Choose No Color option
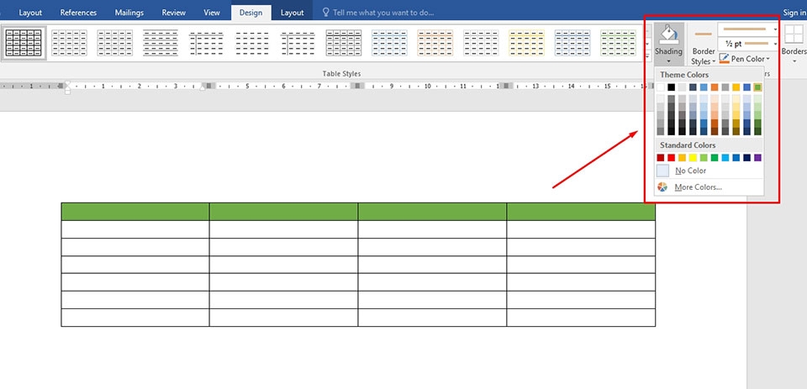 [709, 171]
